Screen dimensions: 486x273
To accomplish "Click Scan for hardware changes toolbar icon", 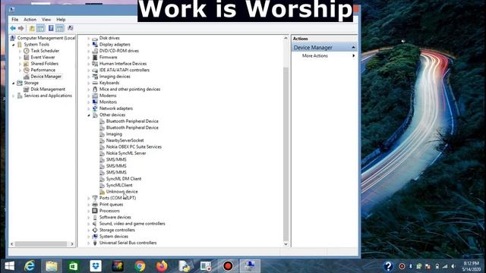I will pyautogui.click(x=71, y=29).
